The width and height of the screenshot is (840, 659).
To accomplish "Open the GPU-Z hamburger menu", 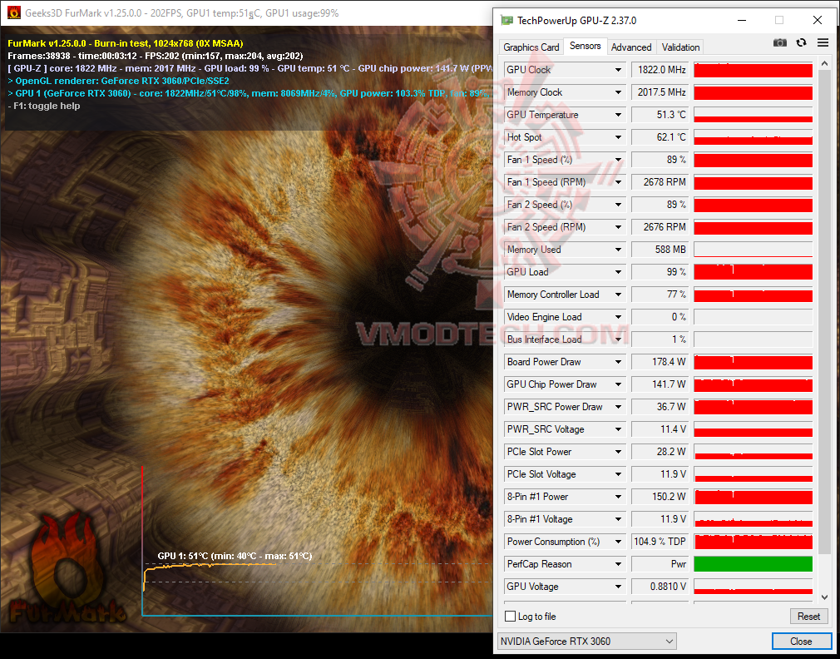I will click(x=823, y=43).
